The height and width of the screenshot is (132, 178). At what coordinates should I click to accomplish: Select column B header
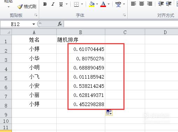[81, 32]
